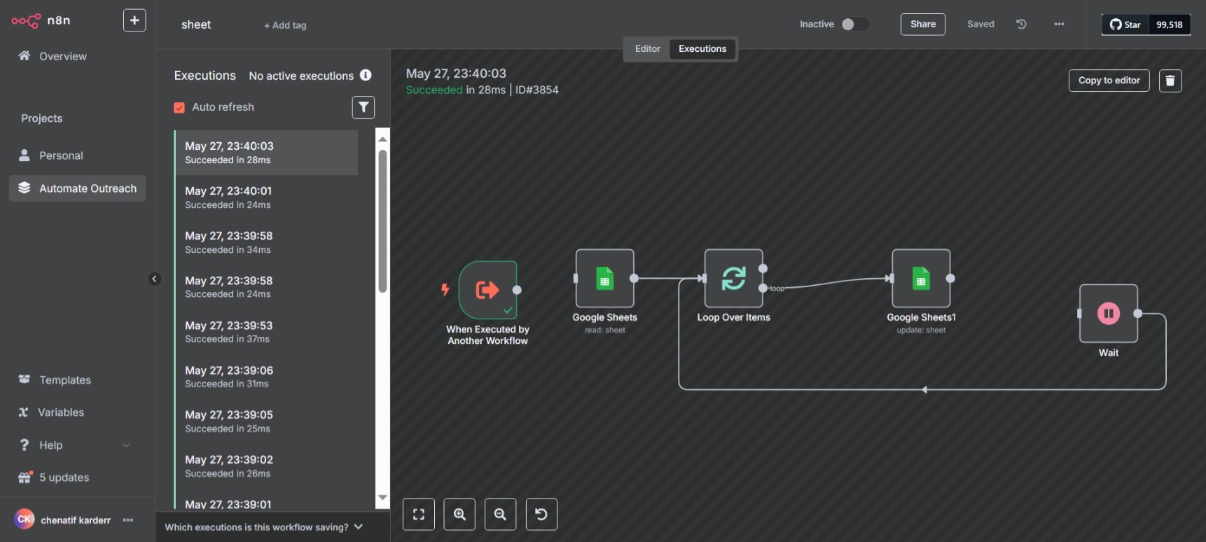The height and width of the screenshot is (542, 1206).
Task: Zoom out of the canvas
Action: pos(500,514)
